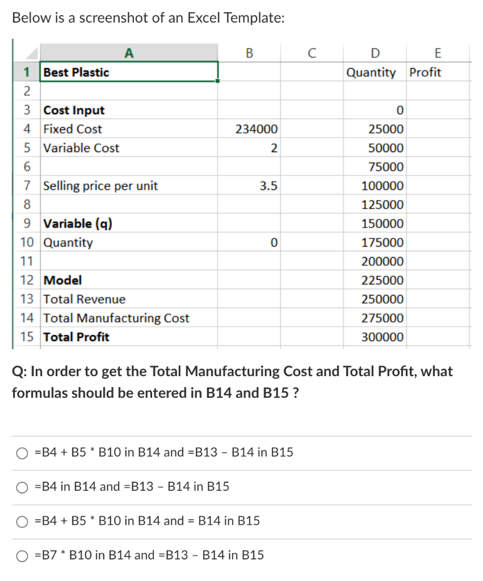The width and height of the screenshot is (483, 581).
Task: Select the cell showing 300000 in column D
Action: pos(375,337)
